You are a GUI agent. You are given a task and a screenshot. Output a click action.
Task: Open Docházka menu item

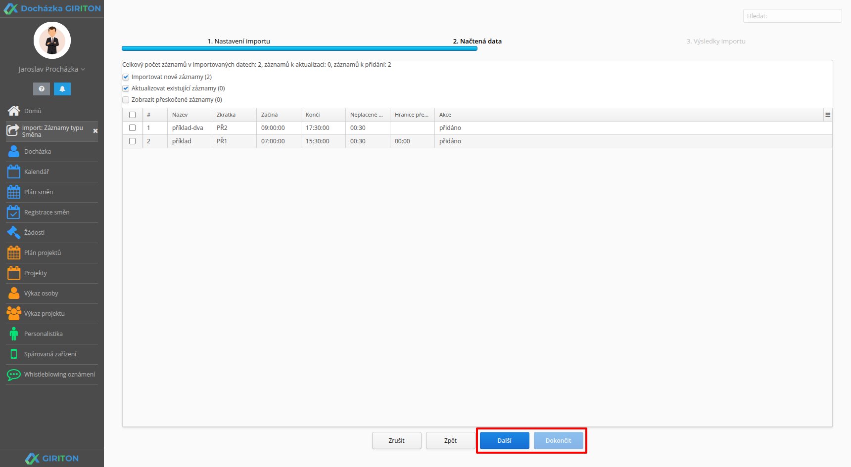(38, 151)
